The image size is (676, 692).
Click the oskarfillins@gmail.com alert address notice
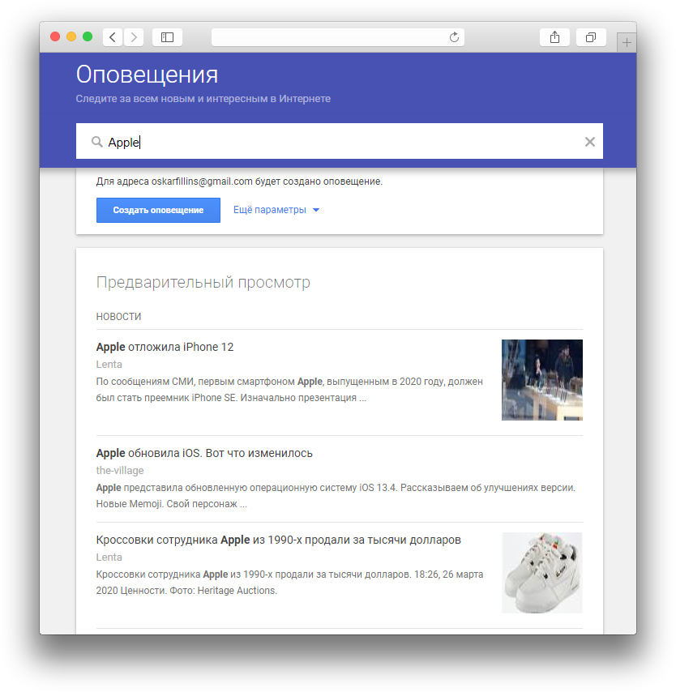239,182
